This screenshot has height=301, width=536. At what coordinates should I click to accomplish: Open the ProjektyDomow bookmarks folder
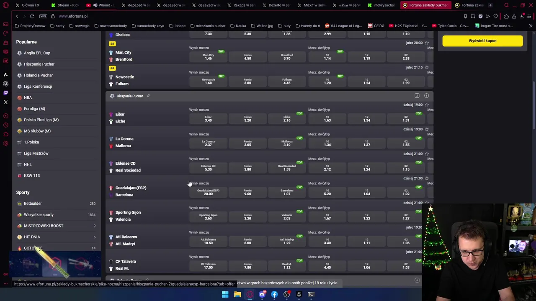[30, 26]
